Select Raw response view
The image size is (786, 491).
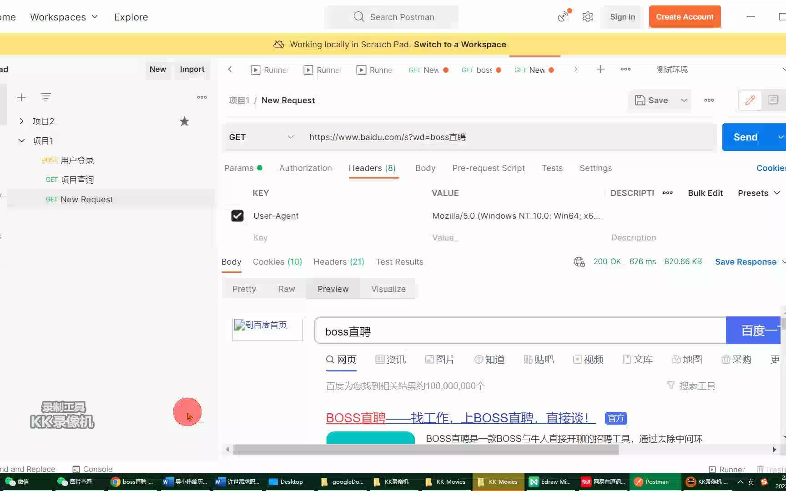287,289
